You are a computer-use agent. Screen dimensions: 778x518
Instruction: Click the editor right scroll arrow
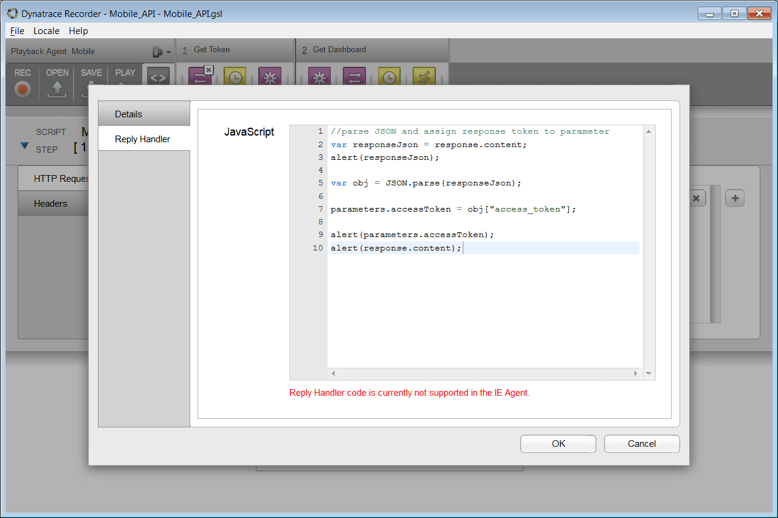point(636,373)
